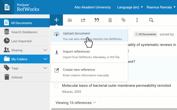Click the All Documents filter chip
177x110 pixels.
pos(146,34)
